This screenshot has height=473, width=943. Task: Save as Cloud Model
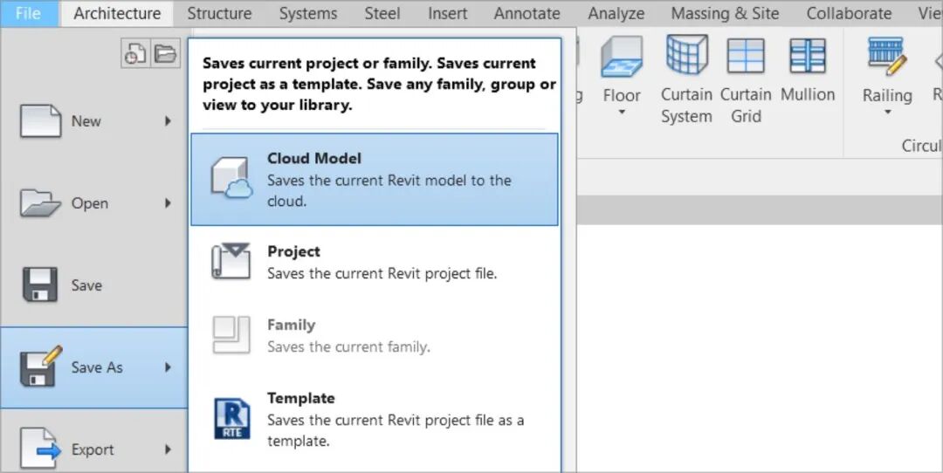click(x=374, y=179)
